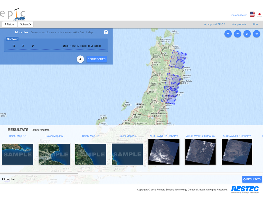This screenshot has height=202, width=263.
Task: Zoom out of the map with minus
Action: pyautogui.click(x=238, y=34)
